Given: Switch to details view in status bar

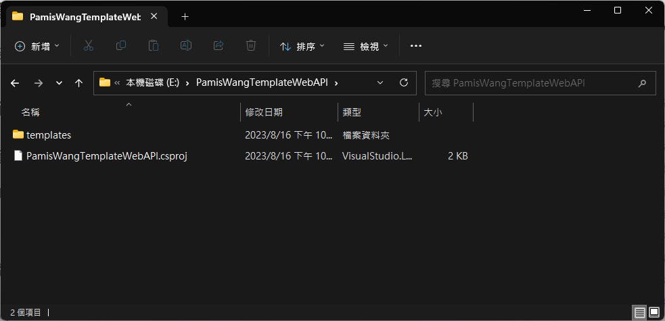Looking at the screenshot, I should pos(639,313).
